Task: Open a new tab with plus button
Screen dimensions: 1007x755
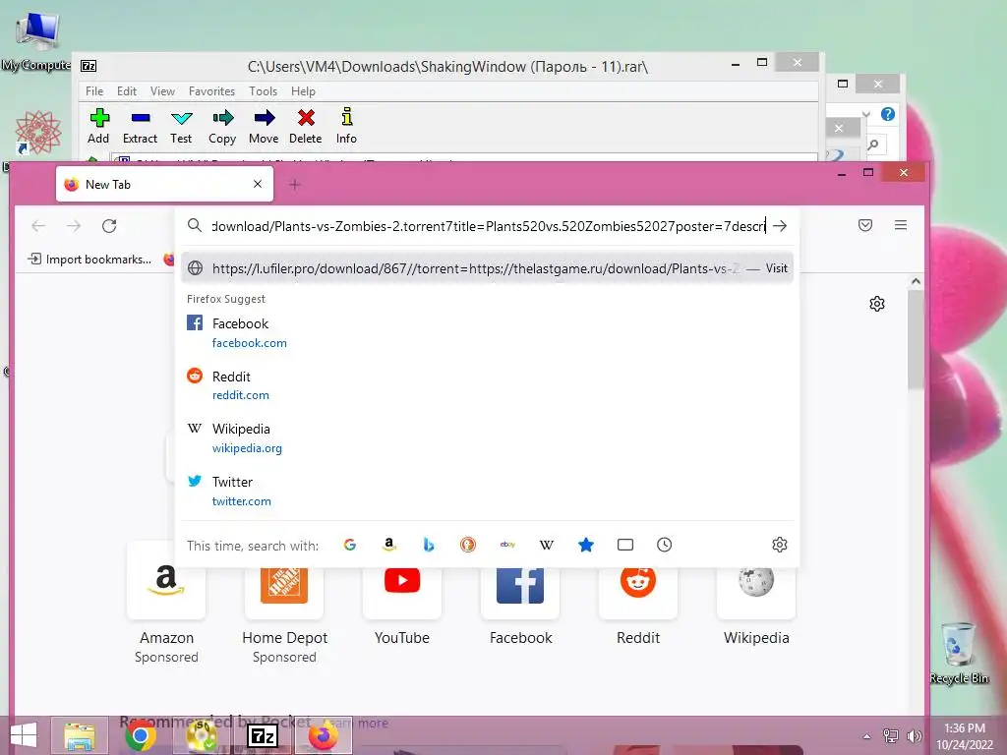Action: tap(295, 185)
